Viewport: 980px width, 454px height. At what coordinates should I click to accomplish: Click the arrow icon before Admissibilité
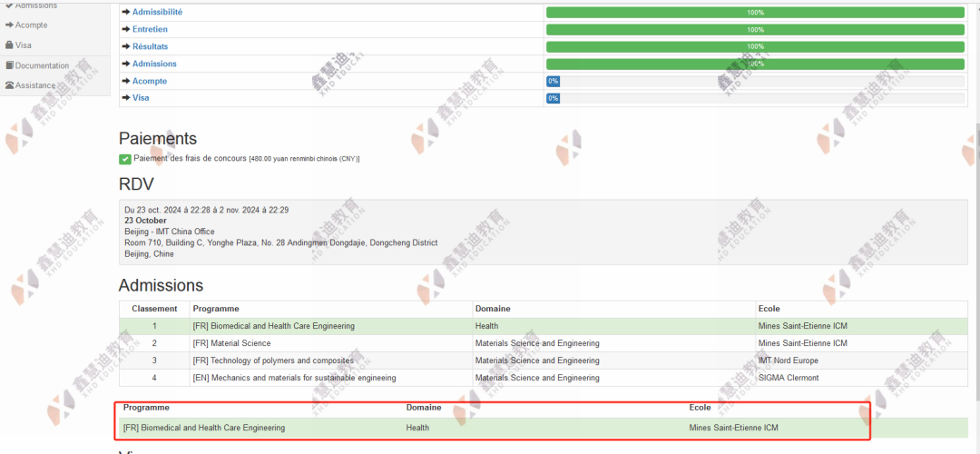pyautogui.click(x=126, y=12)
